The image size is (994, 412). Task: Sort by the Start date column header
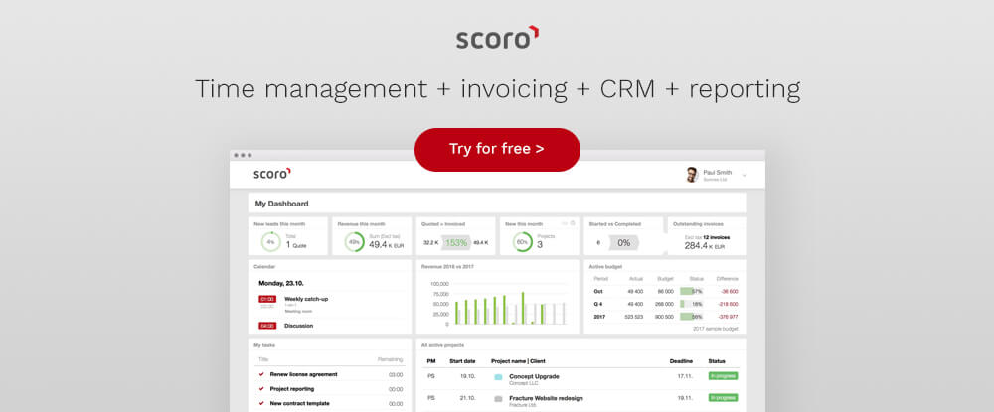[462, 361]
